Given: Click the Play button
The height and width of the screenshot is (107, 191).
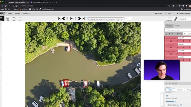Looking at the screenshot, I should [x=72, y=18].
